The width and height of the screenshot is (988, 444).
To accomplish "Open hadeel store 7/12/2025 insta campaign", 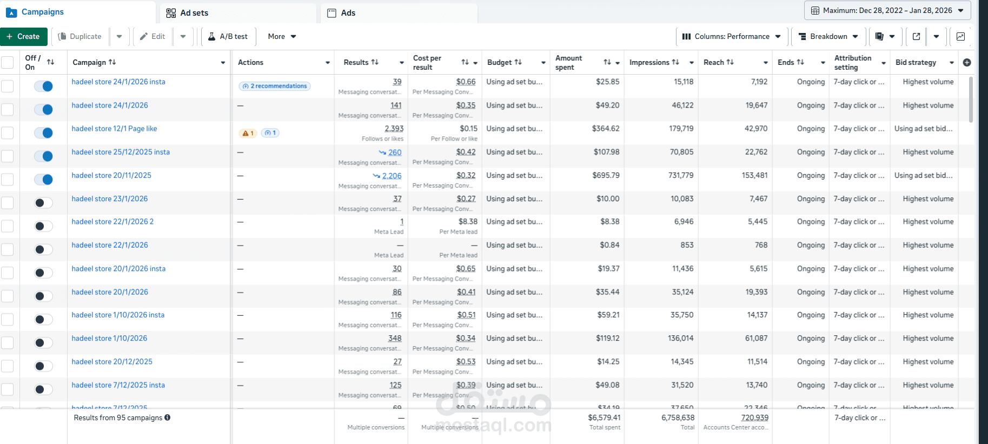I will coord(118,385).
